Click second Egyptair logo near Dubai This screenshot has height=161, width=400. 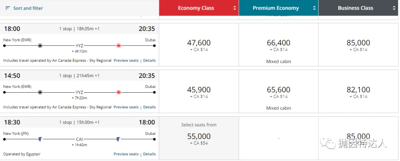(119, 139)
